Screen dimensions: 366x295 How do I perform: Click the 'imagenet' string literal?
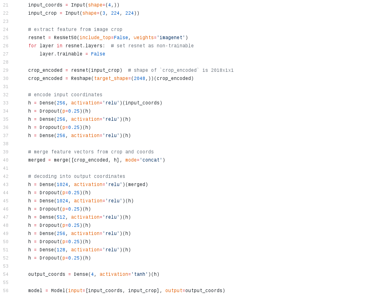coord(171,38)
